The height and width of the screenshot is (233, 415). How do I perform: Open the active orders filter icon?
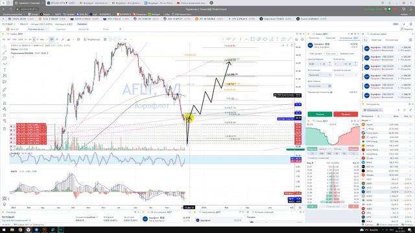410,40
